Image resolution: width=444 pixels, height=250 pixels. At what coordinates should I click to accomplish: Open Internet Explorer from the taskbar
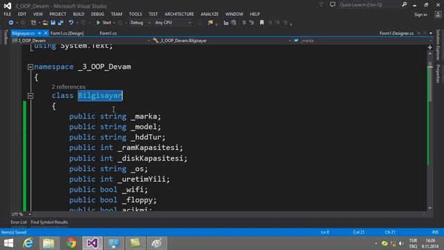pos(28,243)
